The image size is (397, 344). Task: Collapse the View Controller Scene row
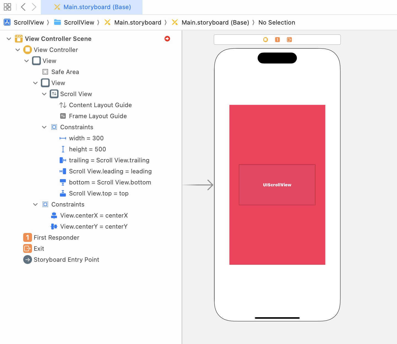point(9,39)
